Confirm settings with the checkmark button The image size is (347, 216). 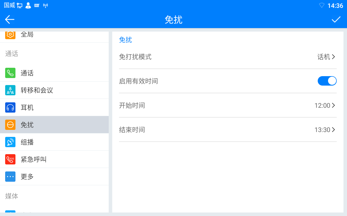click(336, 19)
